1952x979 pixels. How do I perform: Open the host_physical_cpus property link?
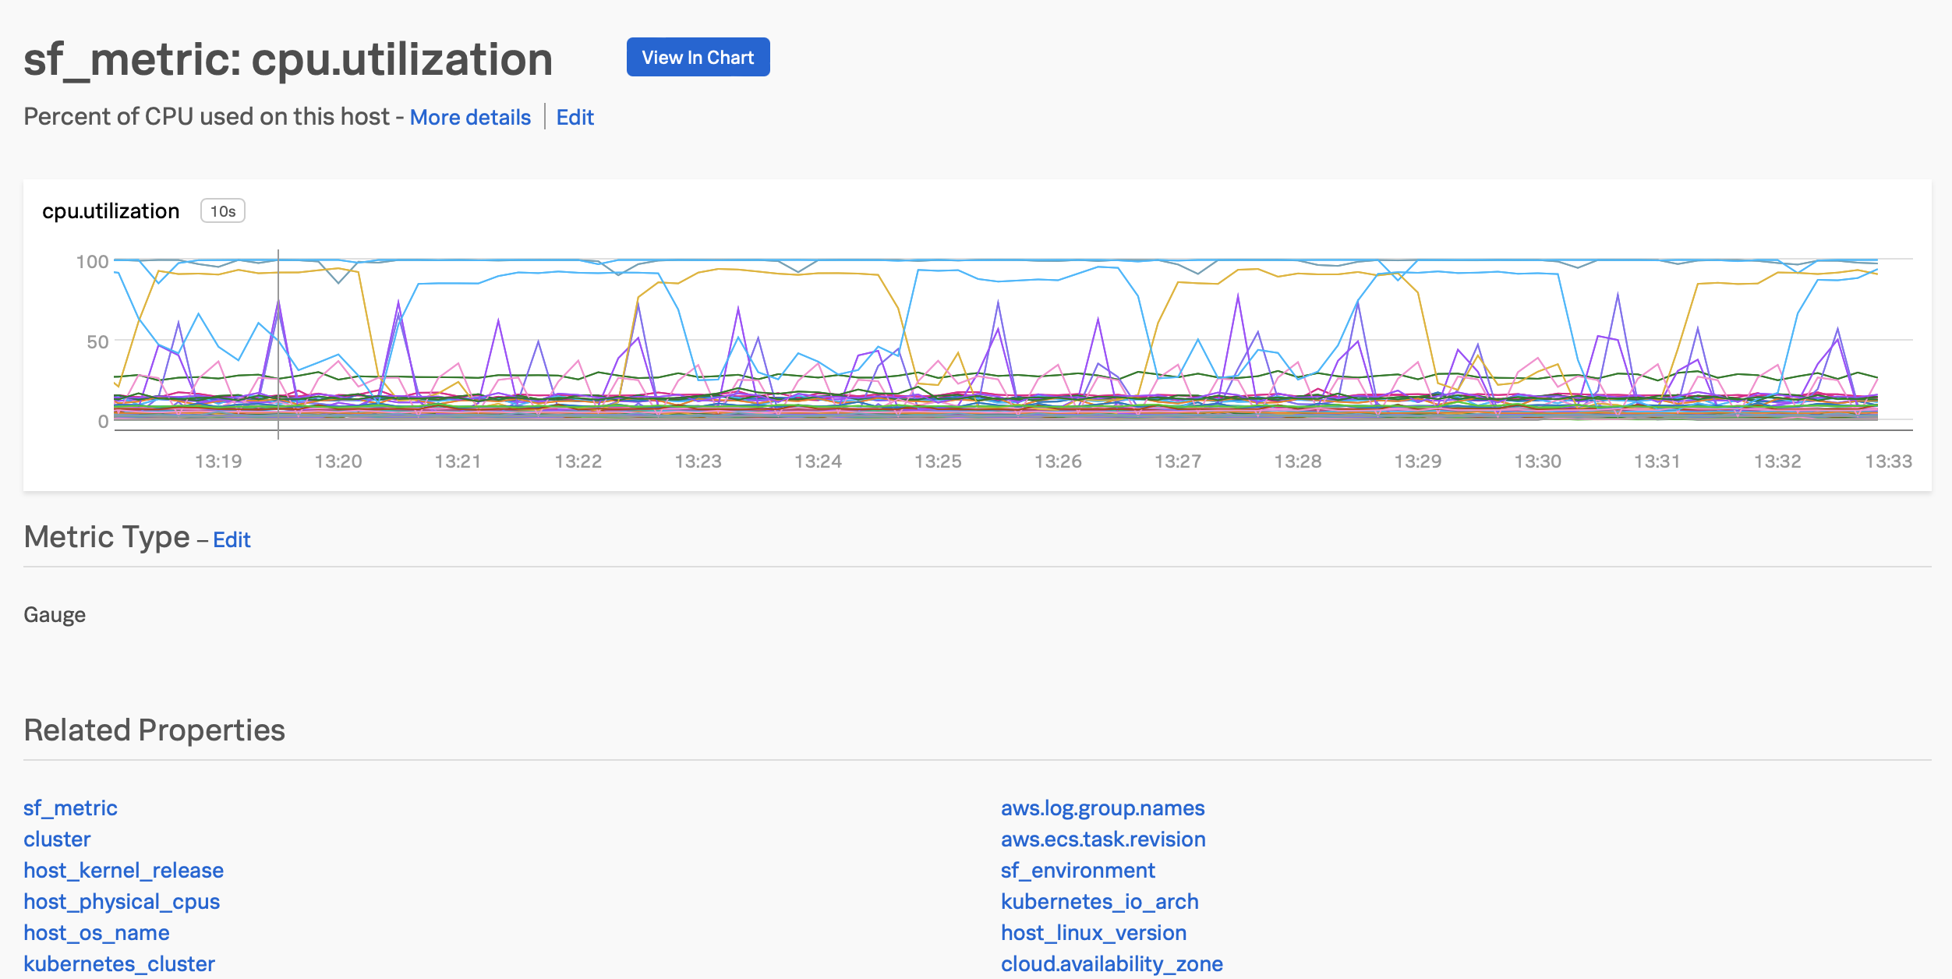[122, 901]
